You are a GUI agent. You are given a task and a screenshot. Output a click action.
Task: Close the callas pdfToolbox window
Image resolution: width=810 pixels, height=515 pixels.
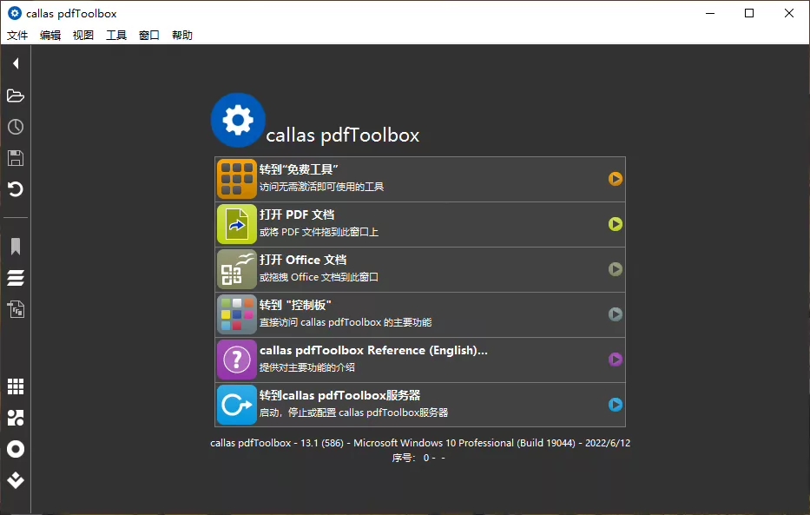[x=789, y=13]
